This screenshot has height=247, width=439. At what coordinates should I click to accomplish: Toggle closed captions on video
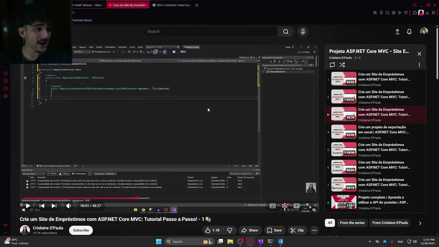272,206
